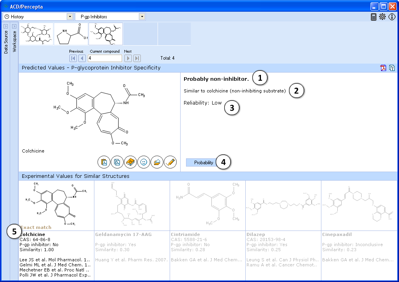Click the history clock icon
Image resolution: width=399 pixels, height=282 pixels.
7,17
